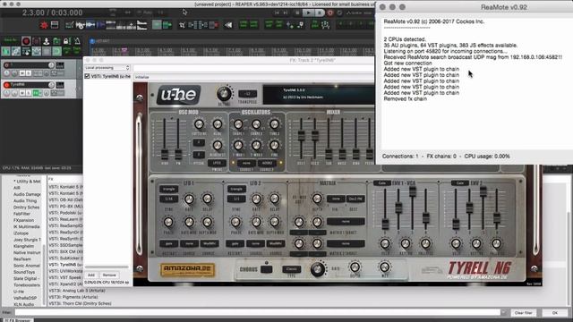Toggle the VSTi: TyrellN6 checkbox in FX chain
573x322 pixels.
[x=87, y=76]
